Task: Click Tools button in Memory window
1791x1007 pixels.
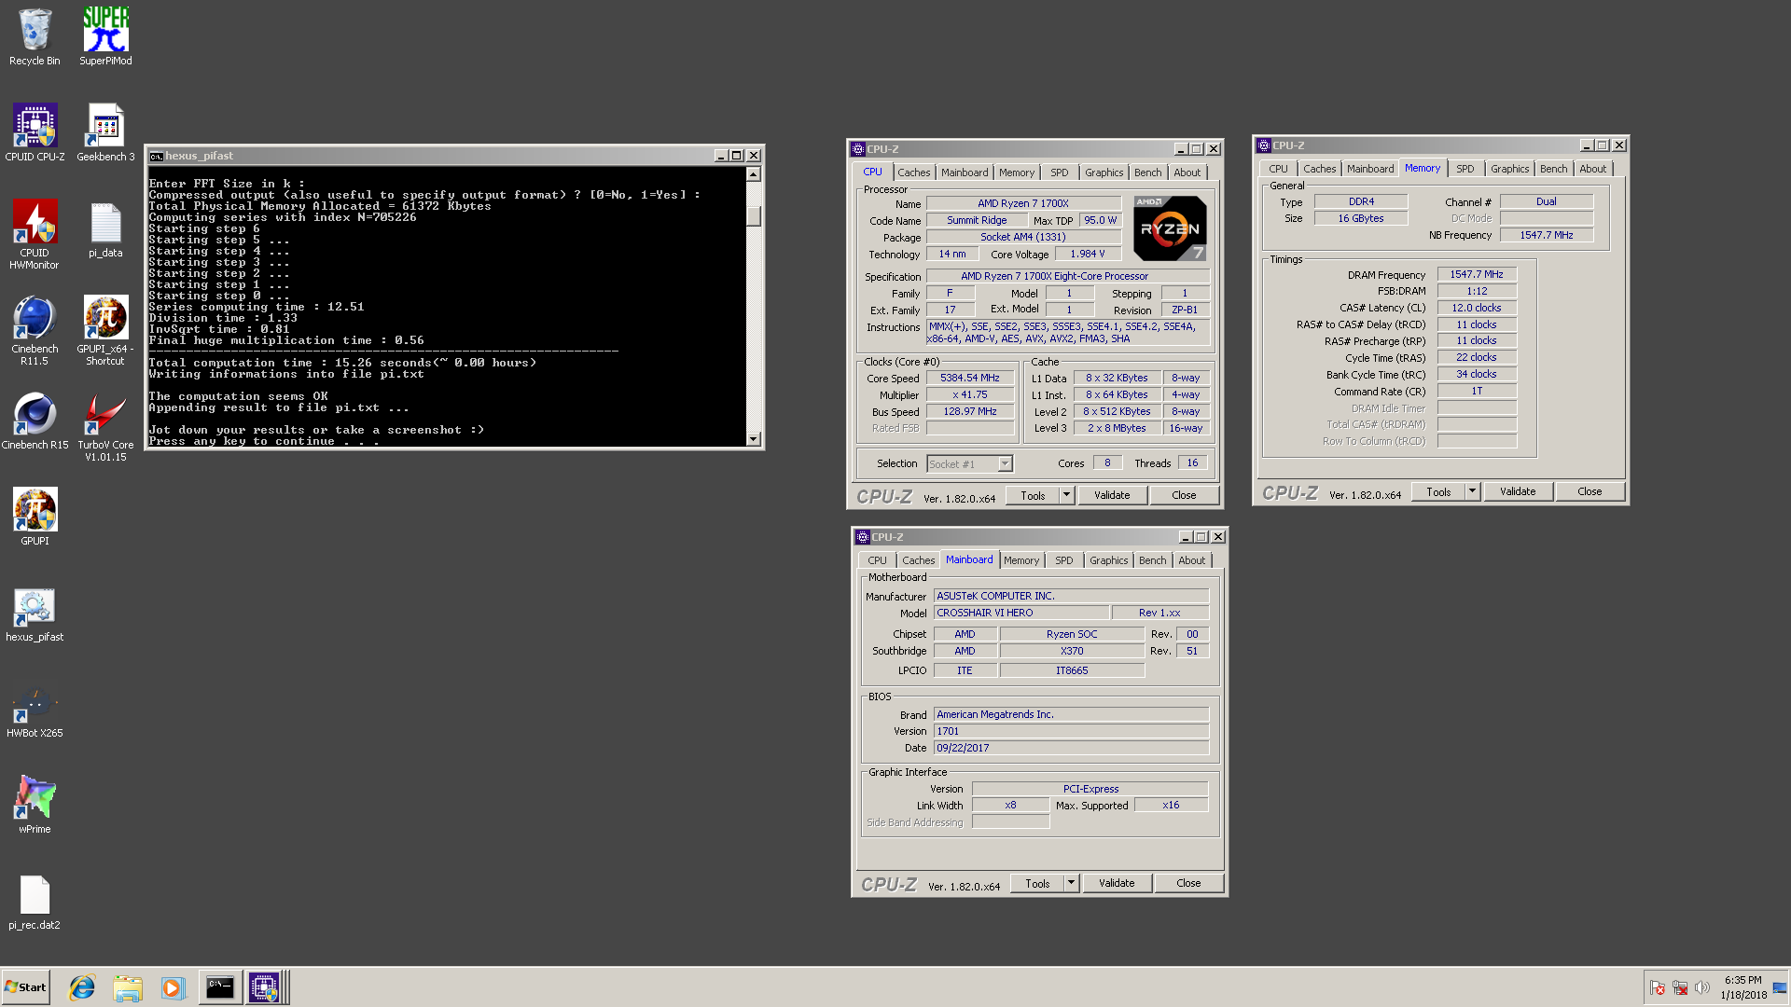Action: (x=1438, y=491)
